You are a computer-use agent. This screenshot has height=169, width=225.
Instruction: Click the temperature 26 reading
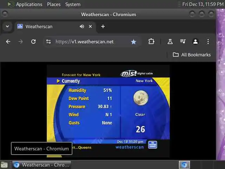141,129
